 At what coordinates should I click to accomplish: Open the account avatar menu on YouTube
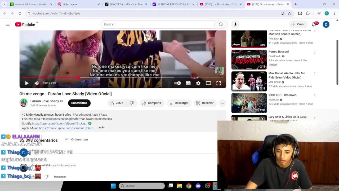[326, 24]
